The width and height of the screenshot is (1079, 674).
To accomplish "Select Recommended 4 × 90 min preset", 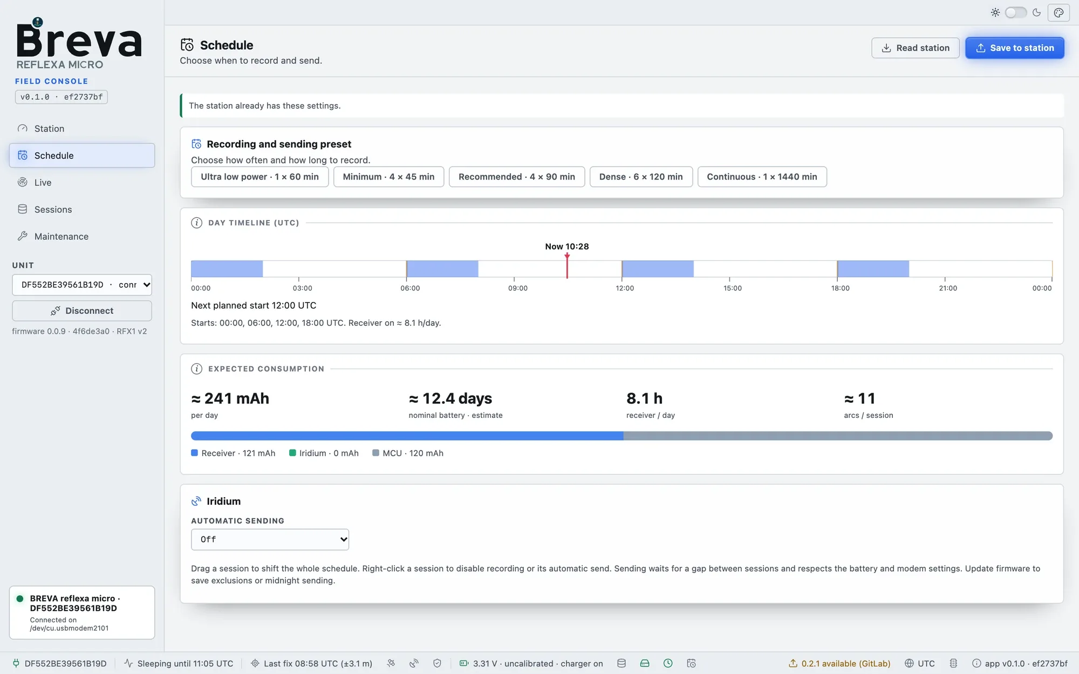I will [517, 177].
